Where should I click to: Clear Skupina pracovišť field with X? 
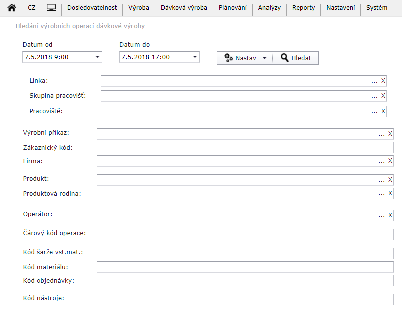tap(383, 96)
